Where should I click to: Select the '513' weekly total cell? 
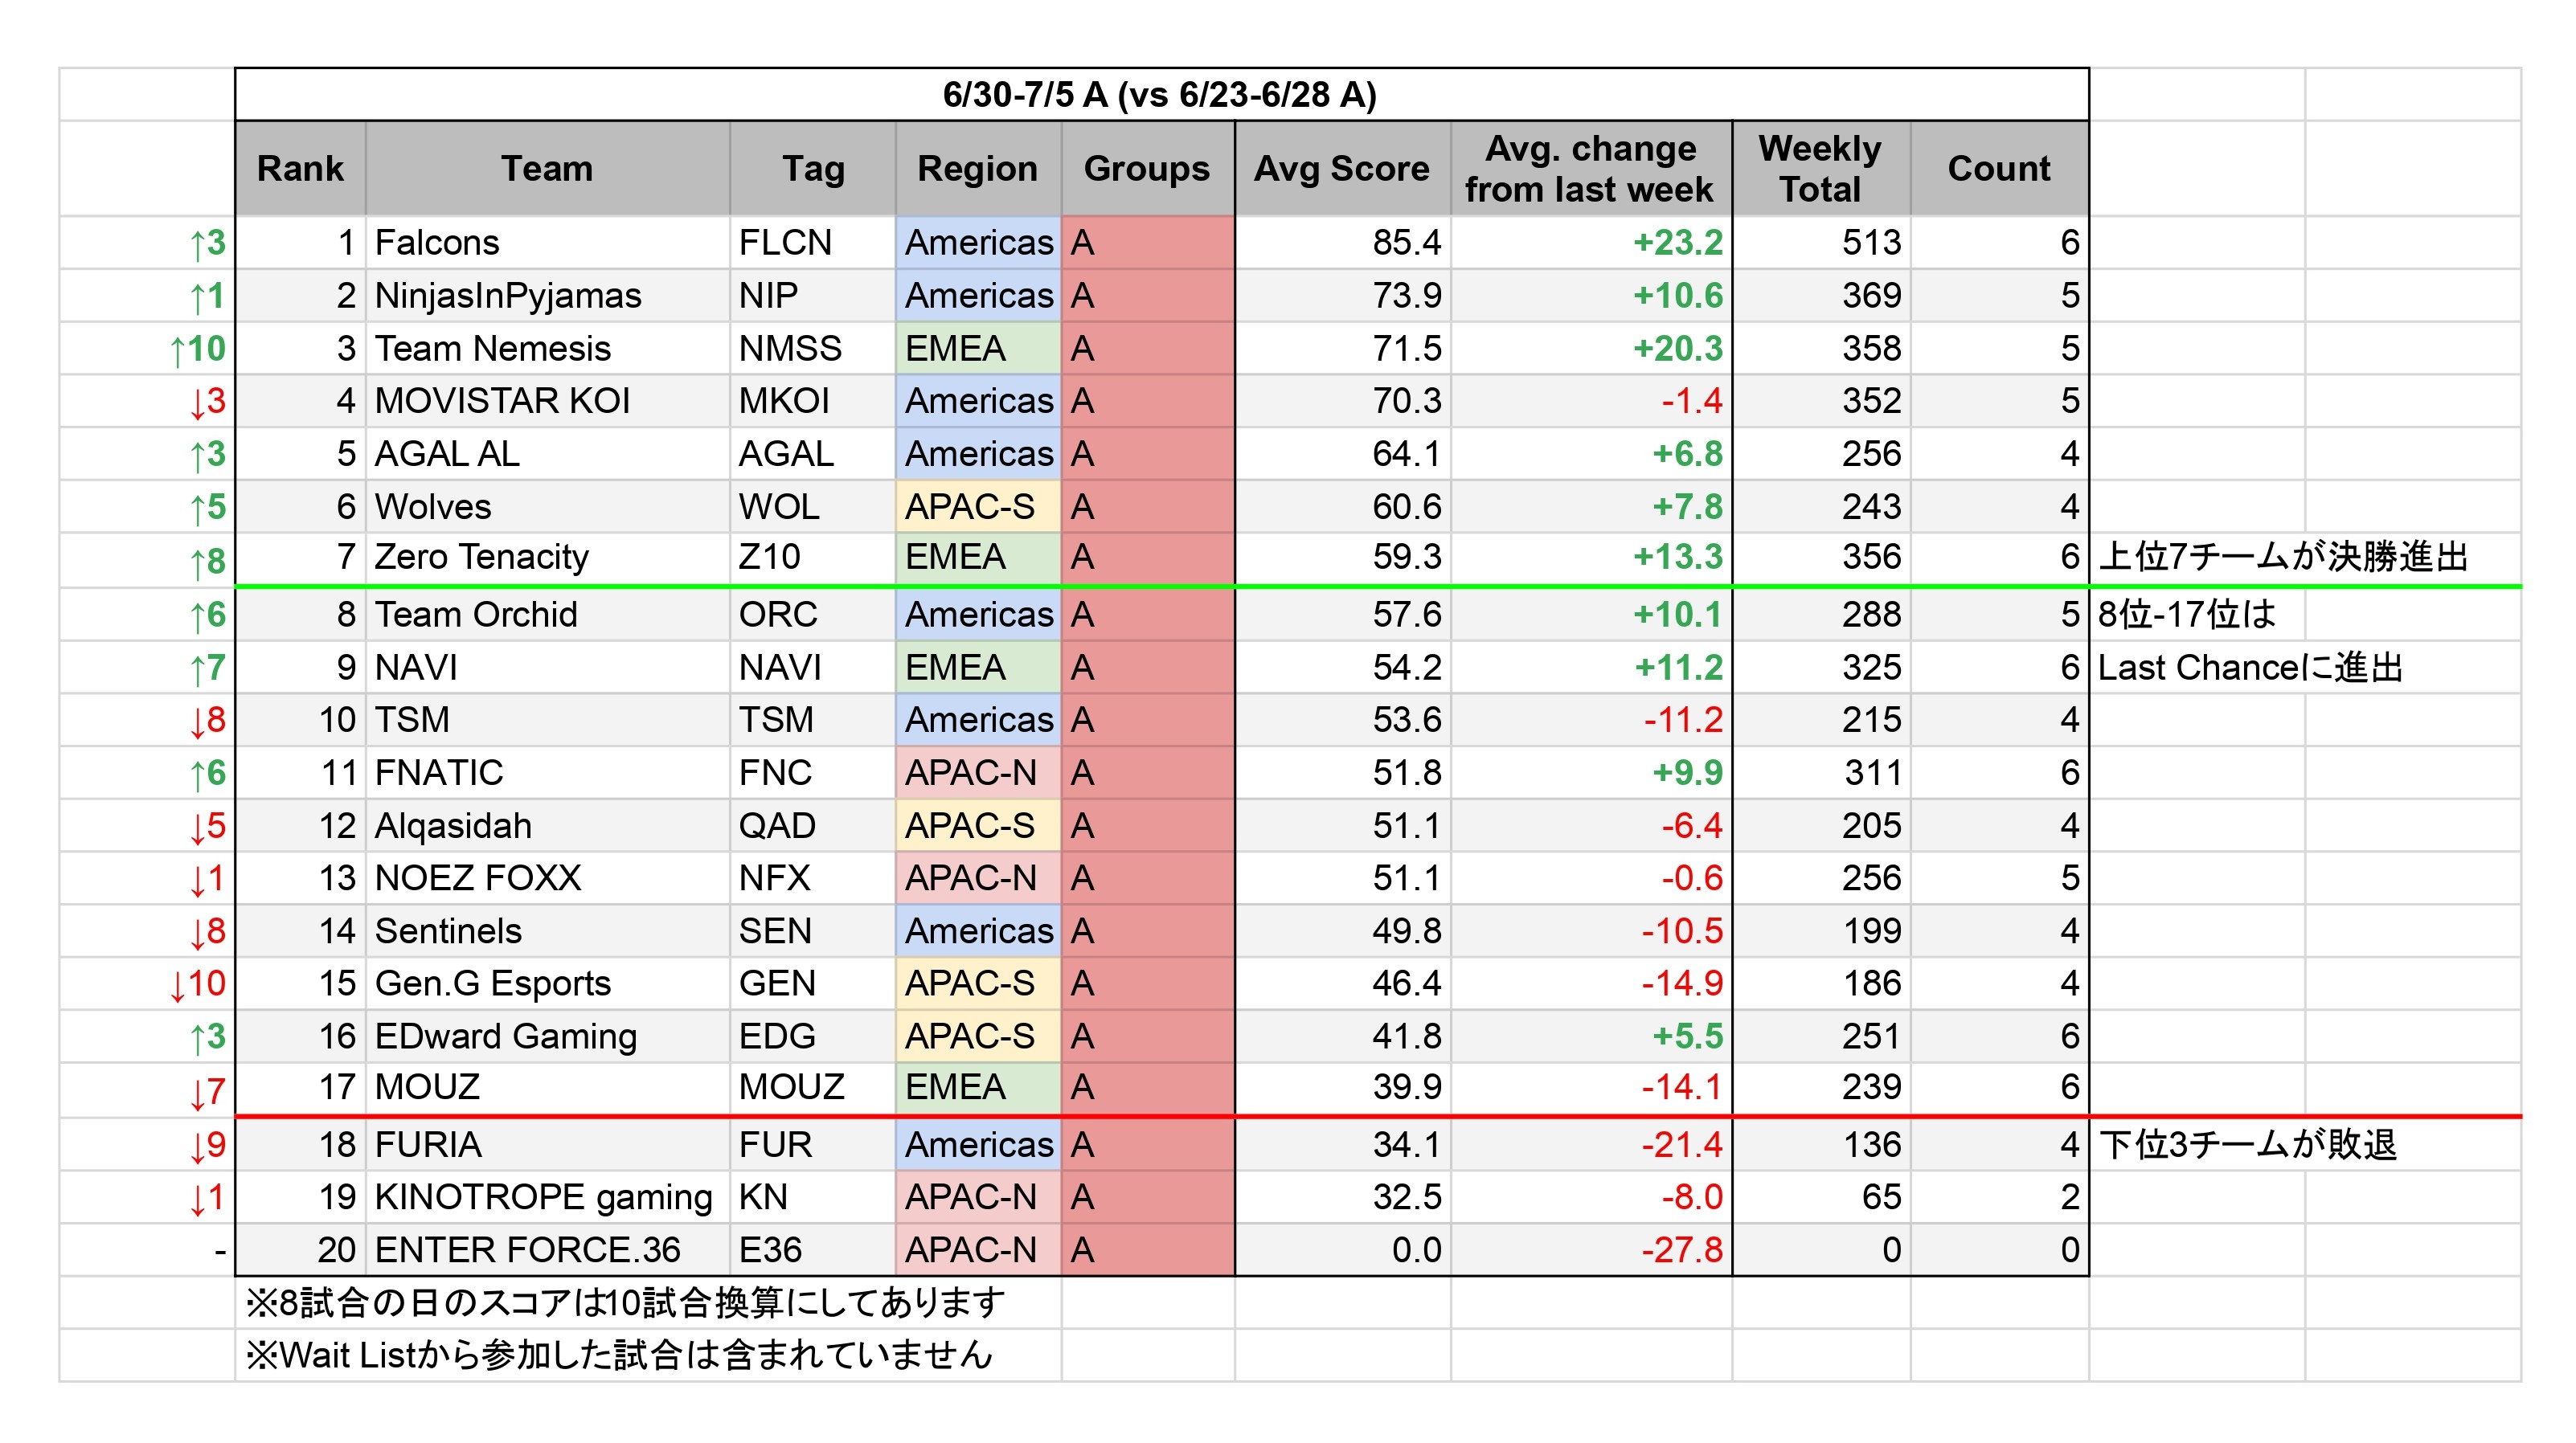(x=1821, y=243)
